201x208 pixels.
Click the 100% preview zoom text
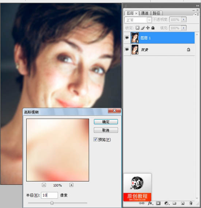(x=57, y=185)
